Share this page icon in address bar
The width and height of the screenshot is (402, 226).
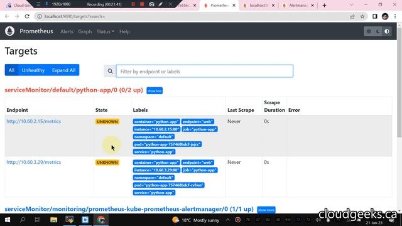352,16
